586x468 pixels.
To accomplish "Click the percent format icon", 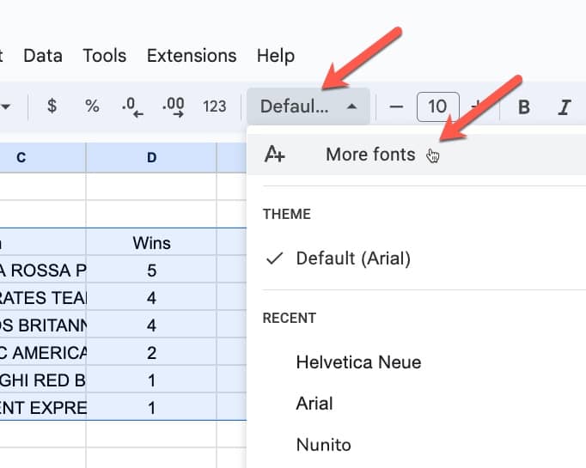I will pyautogui.click(x=92, y=106).
